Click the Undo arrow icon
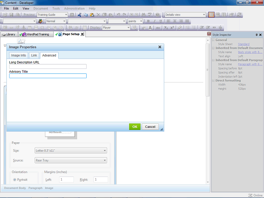 point(118,15)
